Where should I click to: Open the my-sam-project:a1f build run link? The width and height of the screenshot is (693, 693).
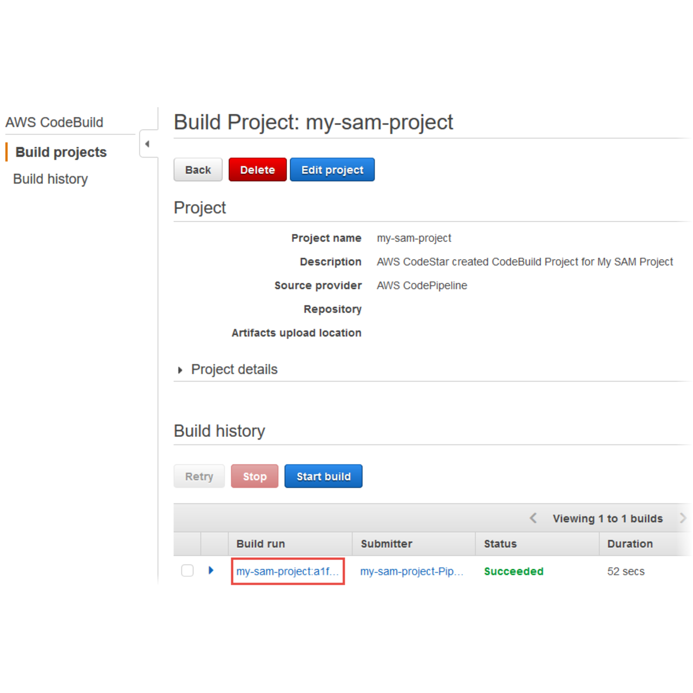pos(287,571)
